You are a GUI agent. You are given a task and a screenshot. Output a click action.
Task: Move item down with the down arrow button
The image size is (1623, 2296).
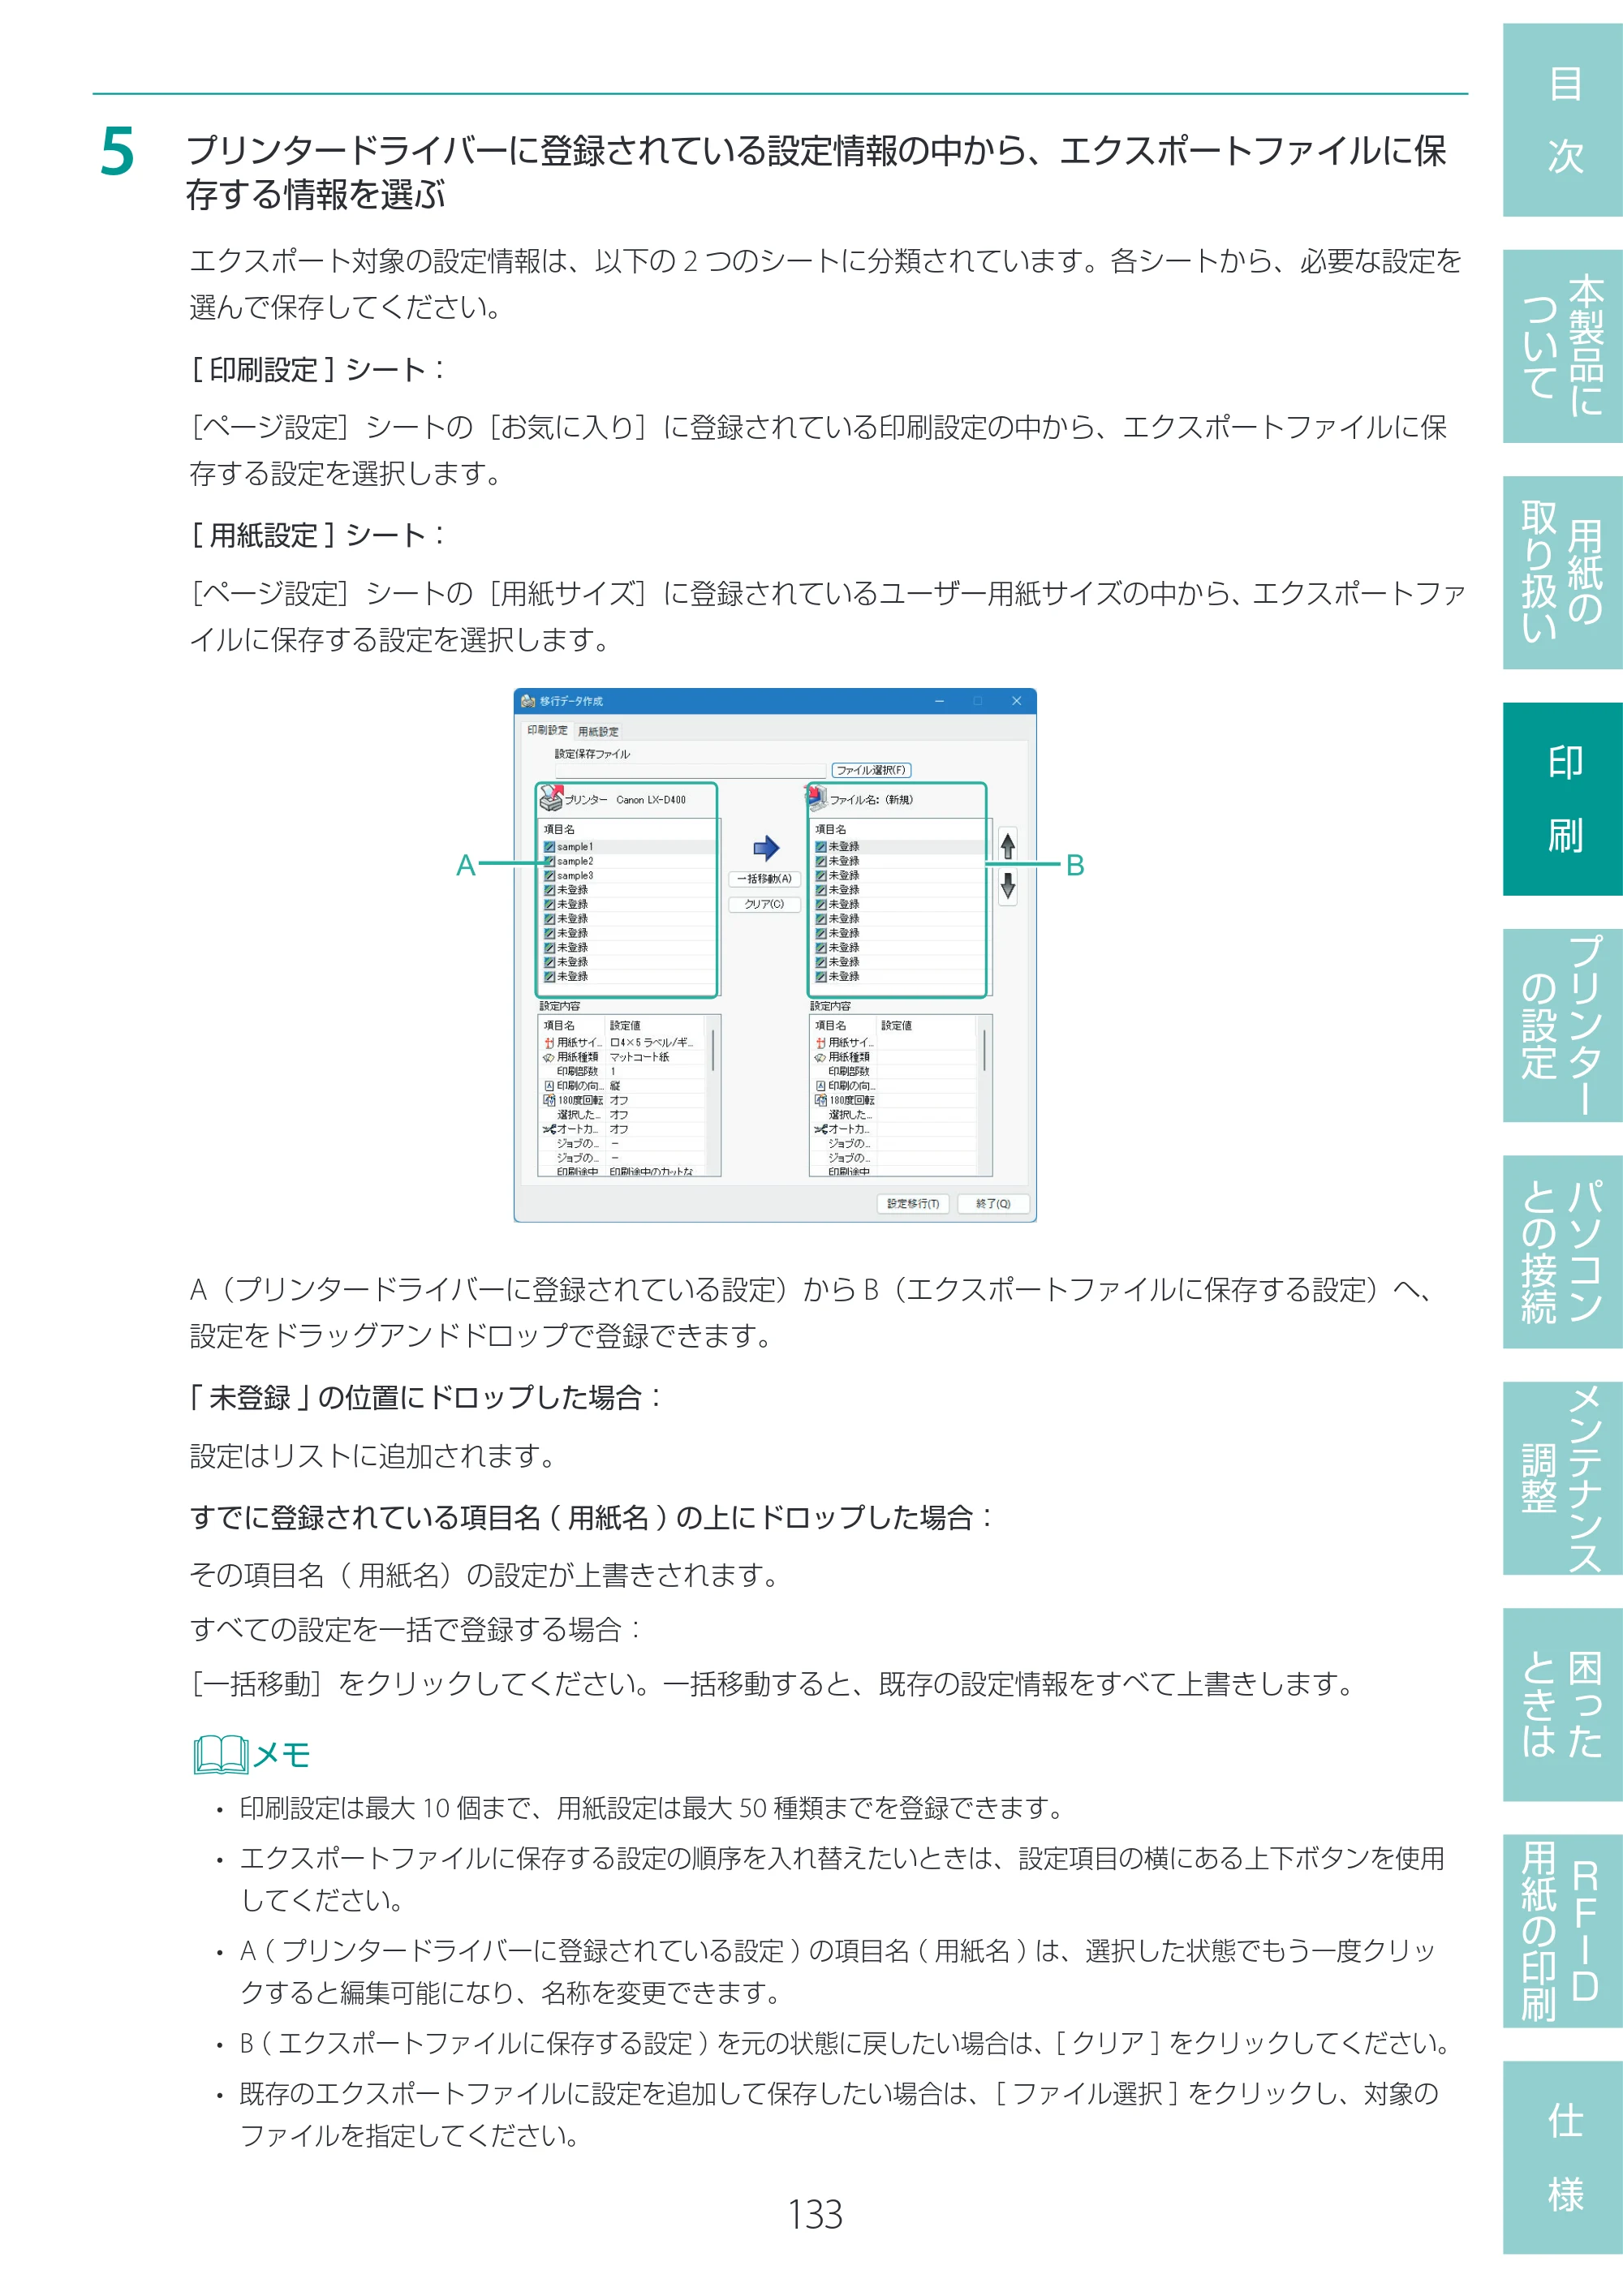1008,886
